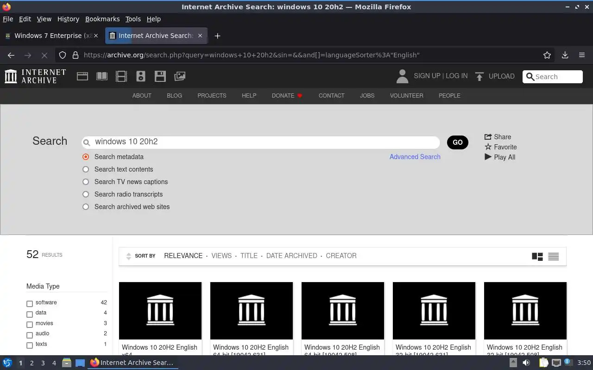Select Search text contents option
Viewport: 593px width, 370px height.
tap(86, 169)
